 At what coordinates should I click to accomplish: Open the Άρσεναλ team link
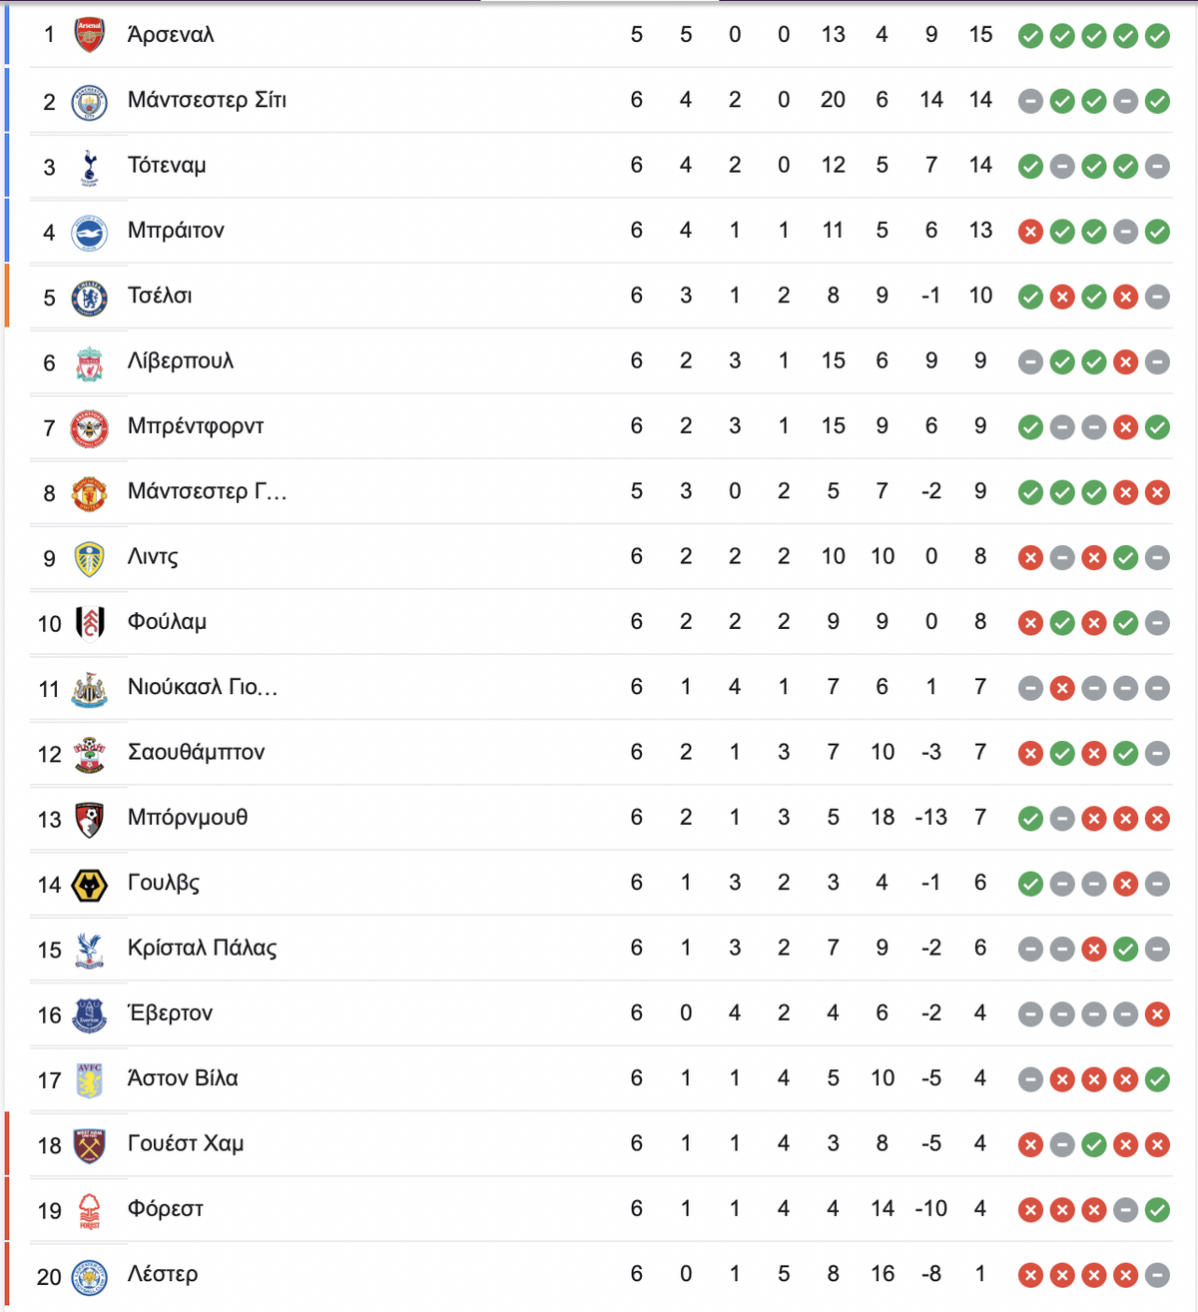point(171,35)
